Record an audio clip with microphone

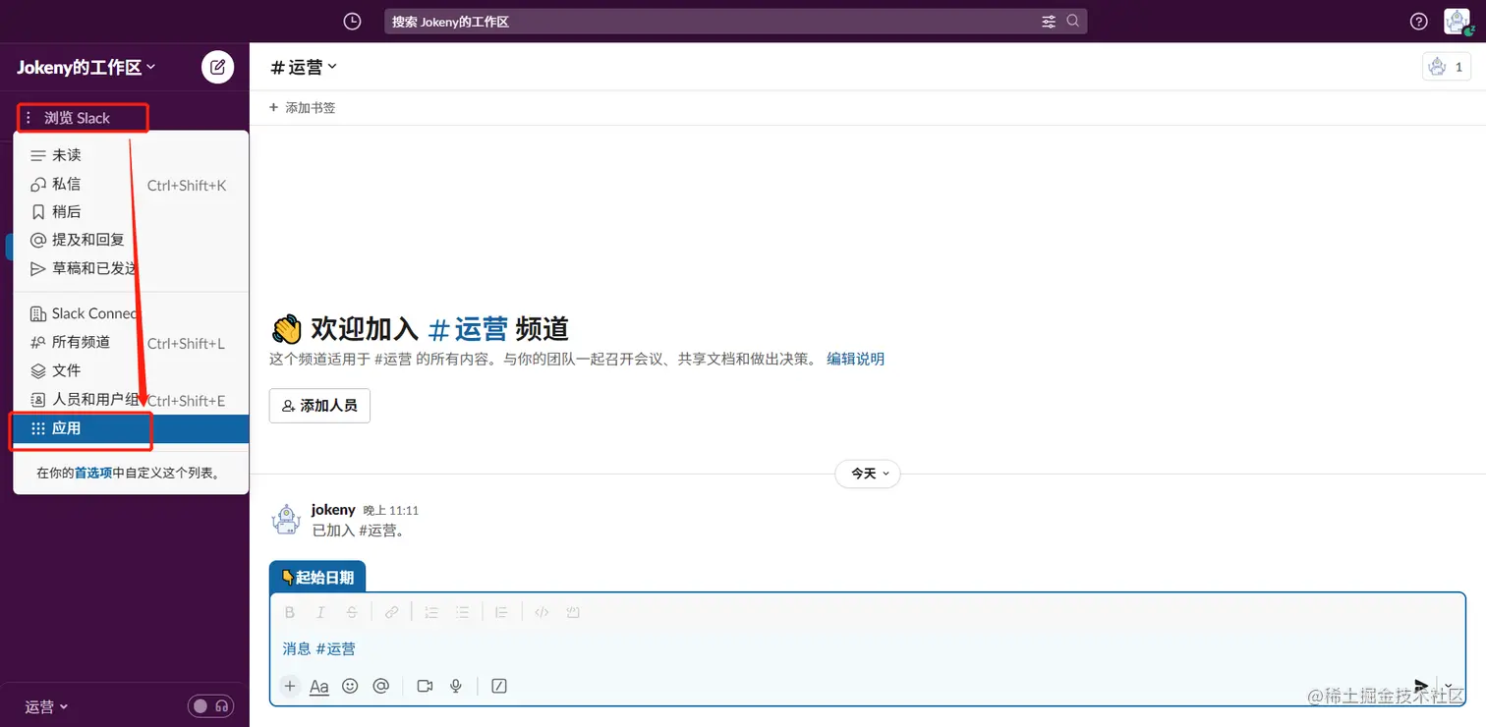456,686
